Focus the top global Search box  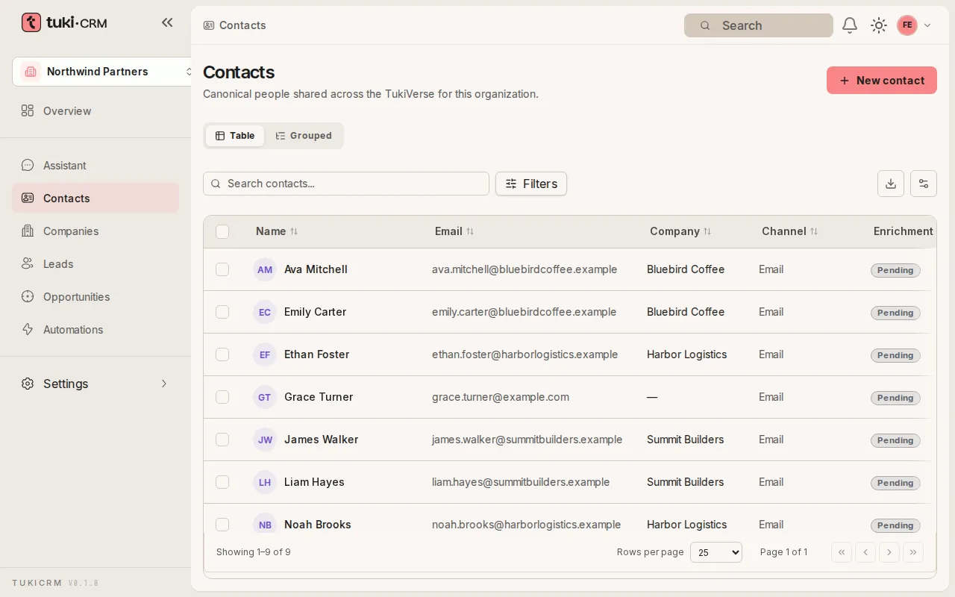click(x=758, y=25)
